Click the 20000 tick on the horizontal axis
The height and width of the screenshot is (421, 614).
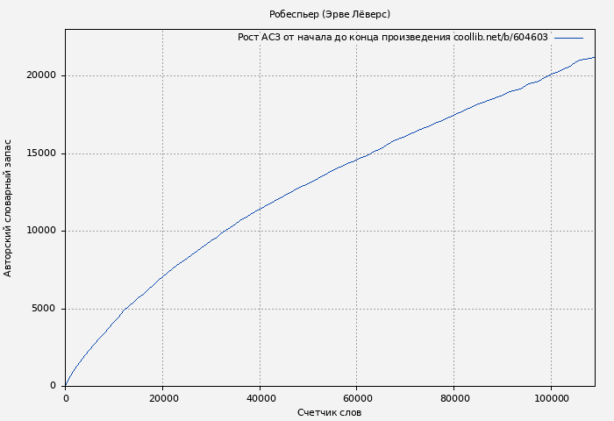tap(162, 398)
